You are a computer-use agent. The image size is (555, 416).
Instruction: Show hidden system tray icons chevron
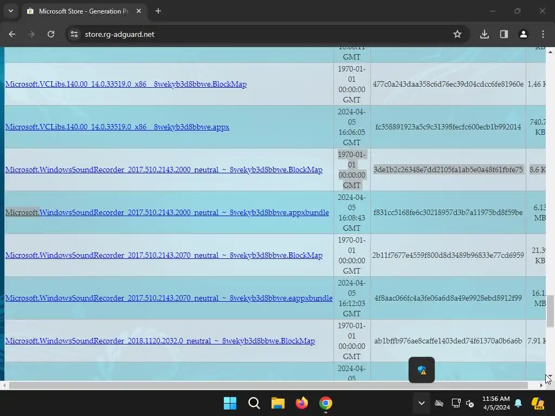(x=422, y=403)
